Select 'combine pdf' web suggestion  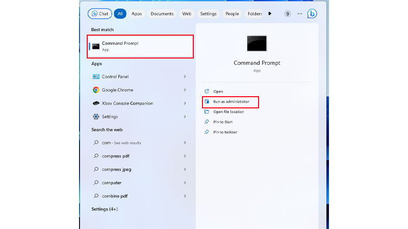pyautogui.click(x=140, y=196)
